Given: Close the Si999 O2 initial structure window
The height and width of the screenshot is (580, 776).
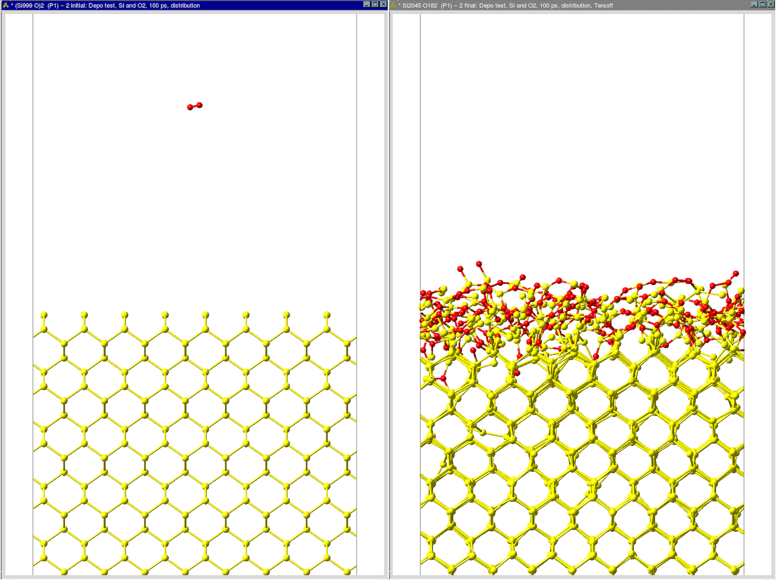Looking at the screenshot, I should pos(383,4).
